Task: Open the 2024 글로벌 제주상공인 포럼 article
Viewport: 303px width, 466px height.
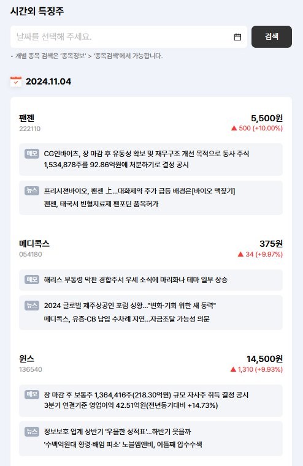Action: [x=130, y=306]
